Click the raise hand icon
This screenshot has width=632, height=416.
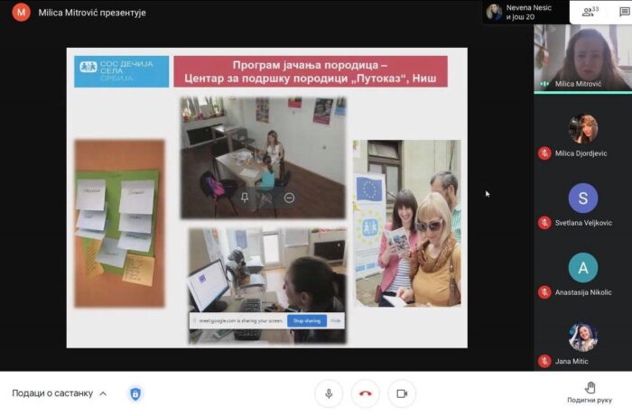(x=590, y=387)
